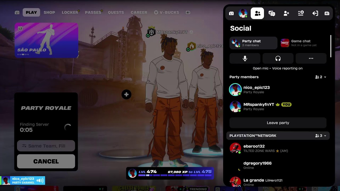The width and height of the screenshot is (340, 191).
Task: Select nico_epic123 in party members
Action: pyautogui.click(x=278, y=90)
